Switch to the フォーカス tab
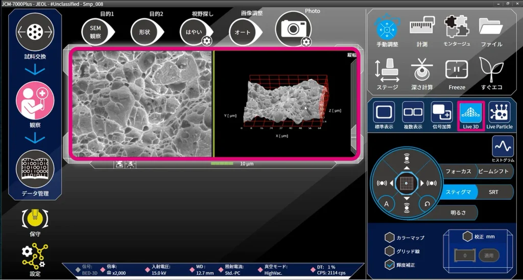 (458, 171)
